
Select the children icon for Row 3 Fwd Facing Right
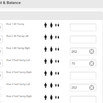coord(57,73)
